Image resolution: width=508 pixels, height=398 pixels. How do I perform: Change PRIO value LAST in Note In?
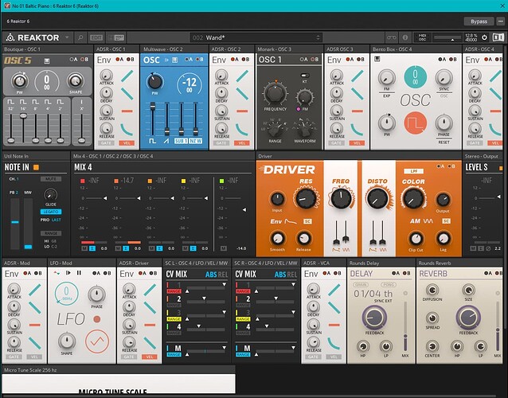coord(57,220)
